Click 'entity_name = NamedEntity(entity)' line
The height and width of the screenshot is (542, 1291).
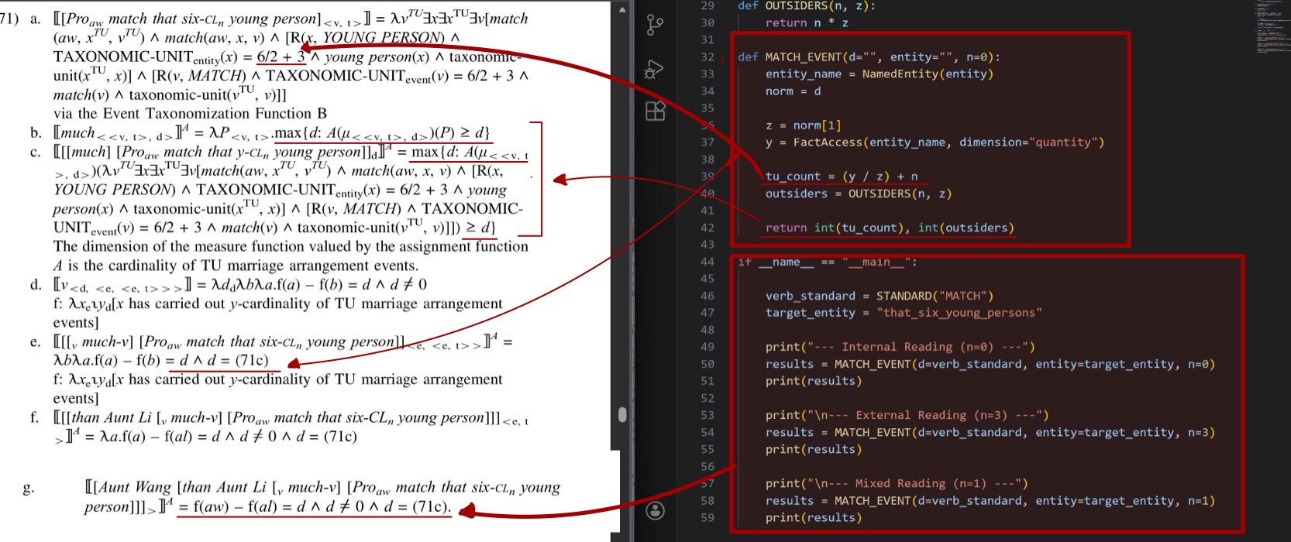(x=879, y=74)
